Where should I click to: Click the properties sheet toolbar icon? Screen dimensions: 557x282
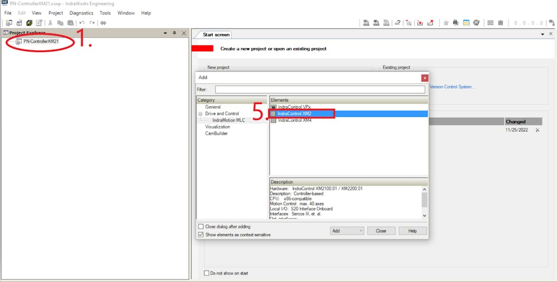[x=39, y=23]
